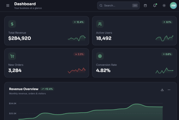179x120 pixels.
Task: Click the 8.1% Active Users badge
Action: 167,22
